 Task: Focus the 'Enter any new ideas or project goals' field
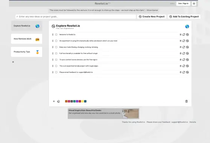point(76,16)
